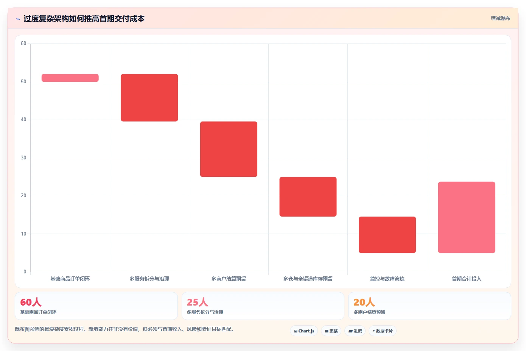Click the x-axis label 多仓与全渠道库存预留

pos(308,279)
